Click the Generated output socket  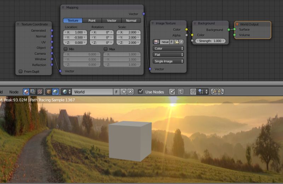tap(52, 30)
